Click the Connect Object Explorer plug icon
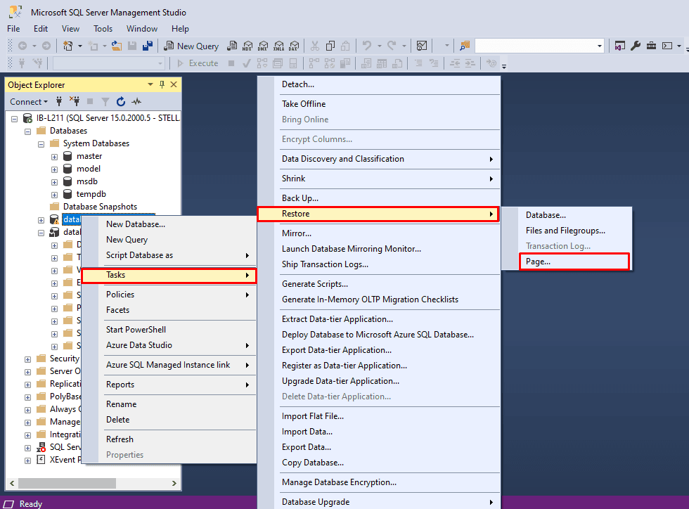 coord(59,101)
